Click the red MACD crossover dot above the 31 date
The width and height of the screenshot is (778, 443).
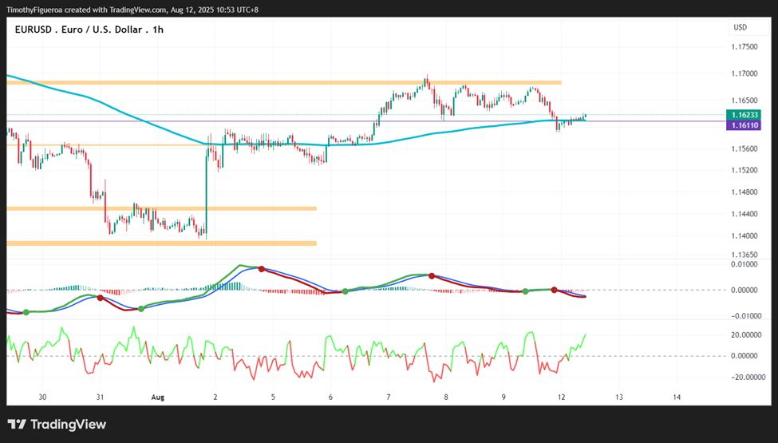coord(101,298)
